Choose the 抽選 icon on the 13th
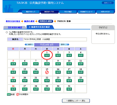117x105 pixels. 25,72
